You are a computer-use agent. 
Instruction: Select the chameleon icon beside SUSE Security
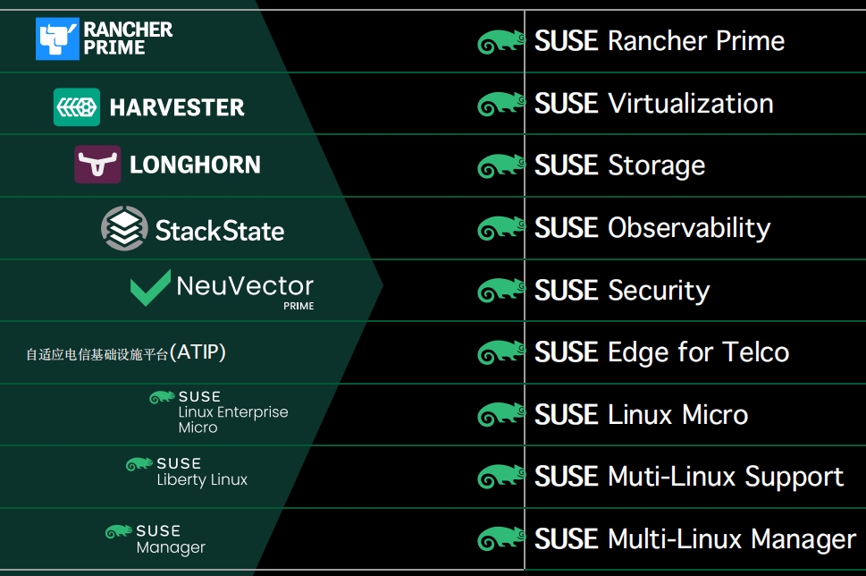click(501, 291)
